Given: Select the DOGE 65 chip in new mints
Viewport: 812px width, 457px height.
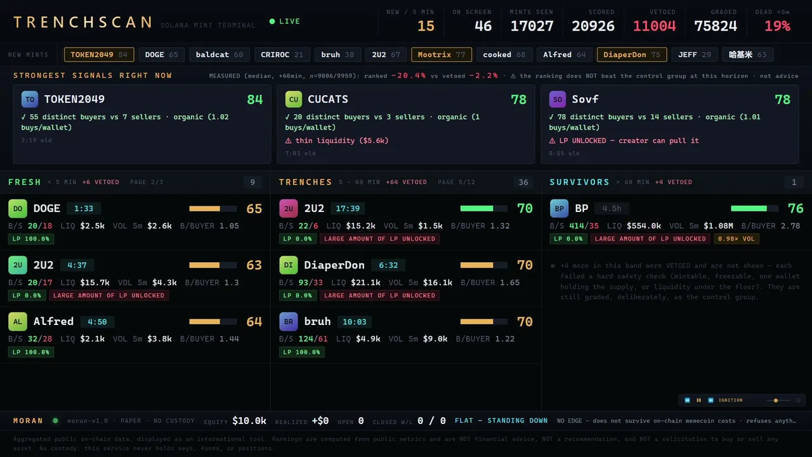Looking at the screenshot, I should [x=162, y=55].
